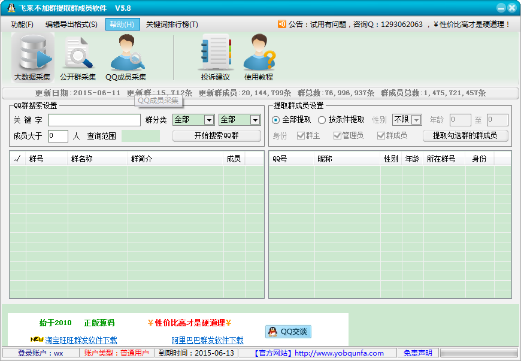
Task: Focus the 成员大于 number input field
Action: tap(58, 136)
